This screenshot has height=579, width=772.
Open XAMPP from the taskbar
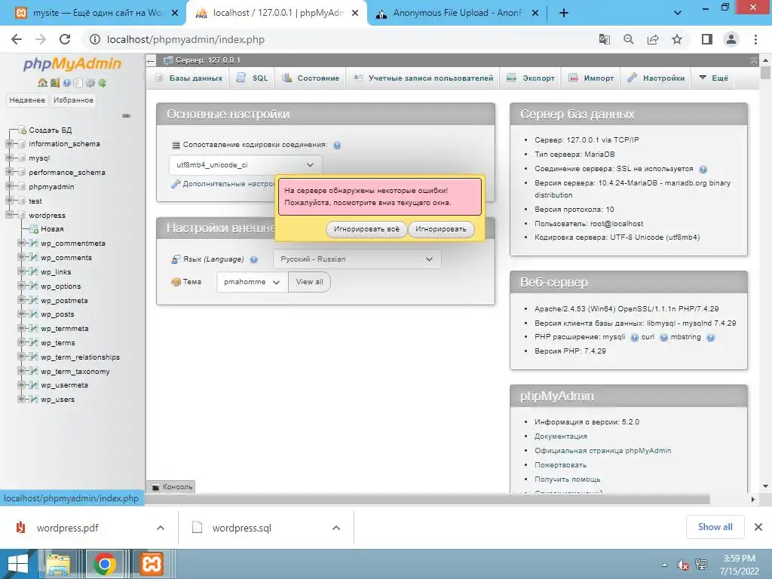tap(151, 564)
